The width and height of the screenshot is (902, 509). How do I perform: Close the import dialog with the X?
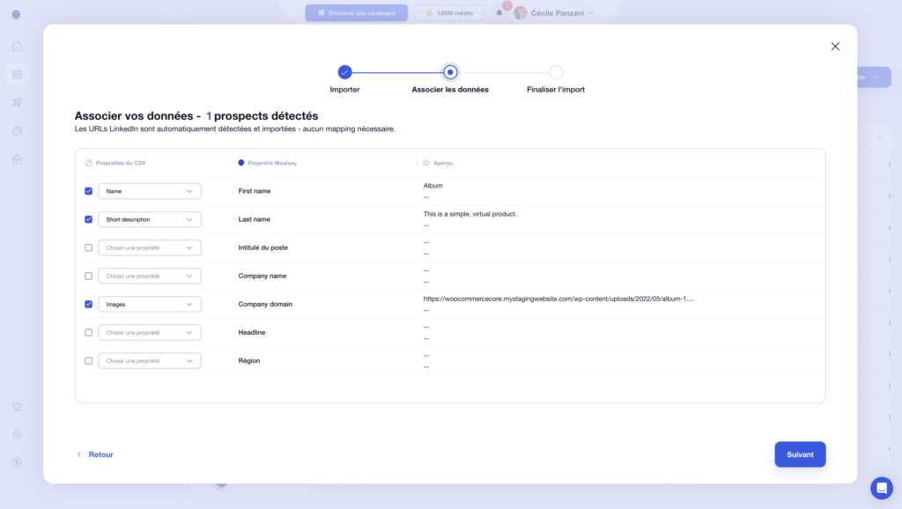(x=835, y=47)
